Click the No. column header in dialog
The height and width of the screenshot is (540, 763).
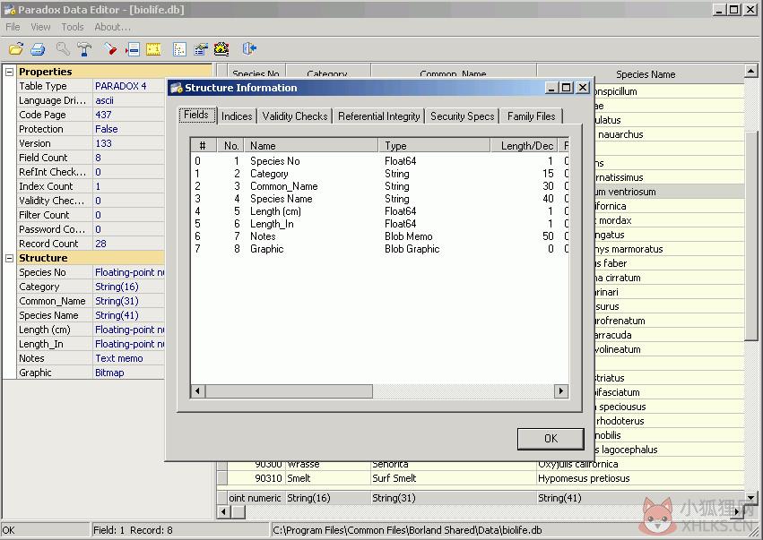click(x=230, y=146)
